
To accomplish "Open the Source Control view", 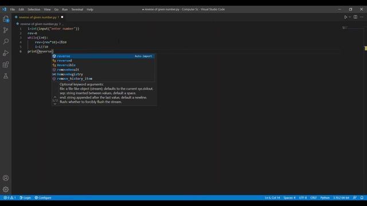I will pyautogui.click(x=6, y=30).
